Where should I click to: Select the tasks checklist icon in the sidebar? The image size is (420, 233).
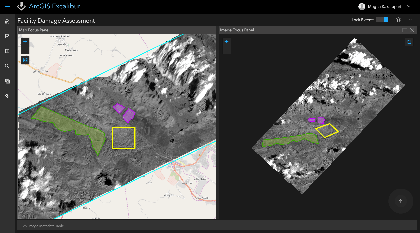point(7,36)
